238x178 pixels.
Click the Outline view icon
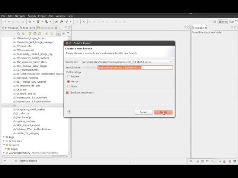(x=193, y=28)
